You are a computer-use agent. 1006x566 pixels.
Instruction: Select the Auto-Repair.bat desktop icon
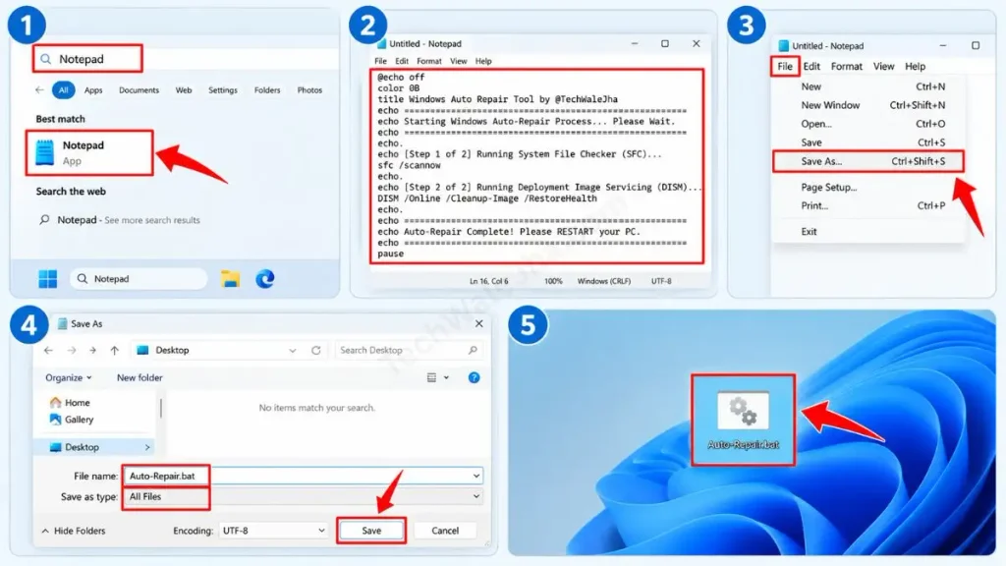point(743,421)
